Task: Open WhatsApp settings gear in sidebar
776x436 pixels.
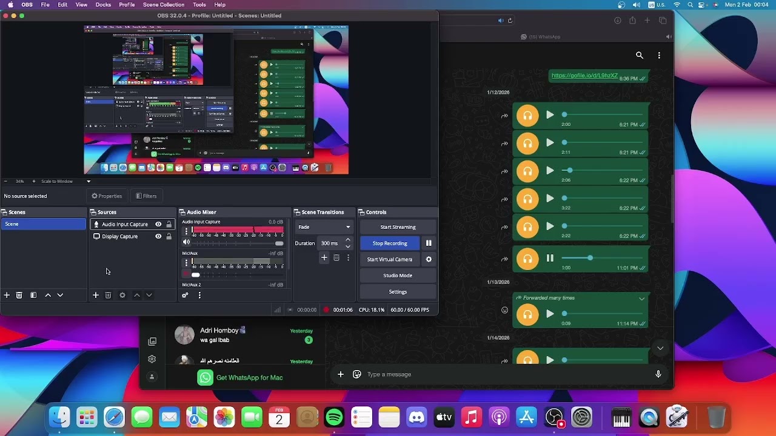Action: (152, 359)
